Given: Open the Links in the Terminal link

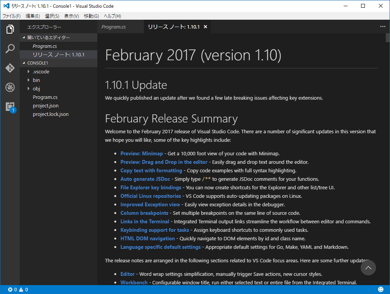Looking at the screenshot, I should (145, 221).
